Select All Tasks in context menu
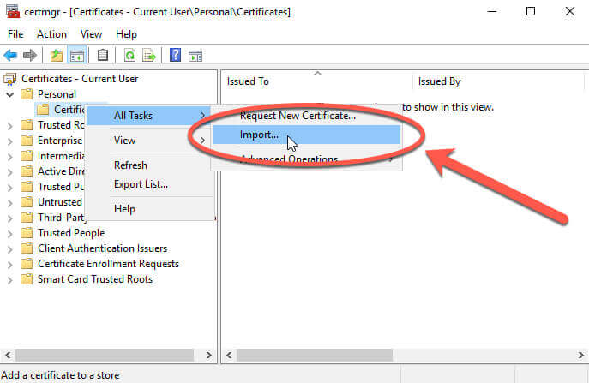589x383 pixels. tap(149, 116)
